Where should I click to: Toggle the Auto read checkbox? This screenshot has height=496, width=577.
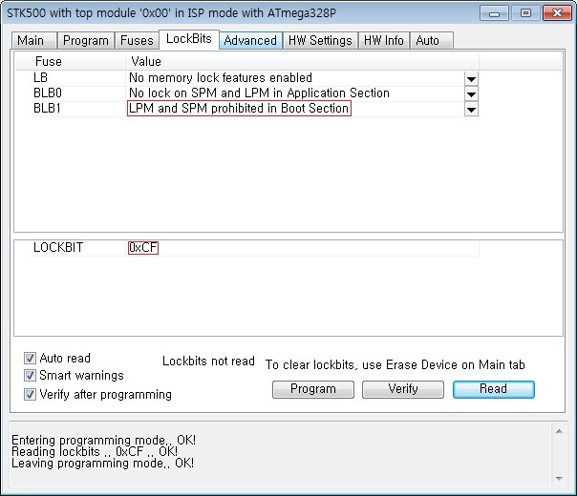30,358
